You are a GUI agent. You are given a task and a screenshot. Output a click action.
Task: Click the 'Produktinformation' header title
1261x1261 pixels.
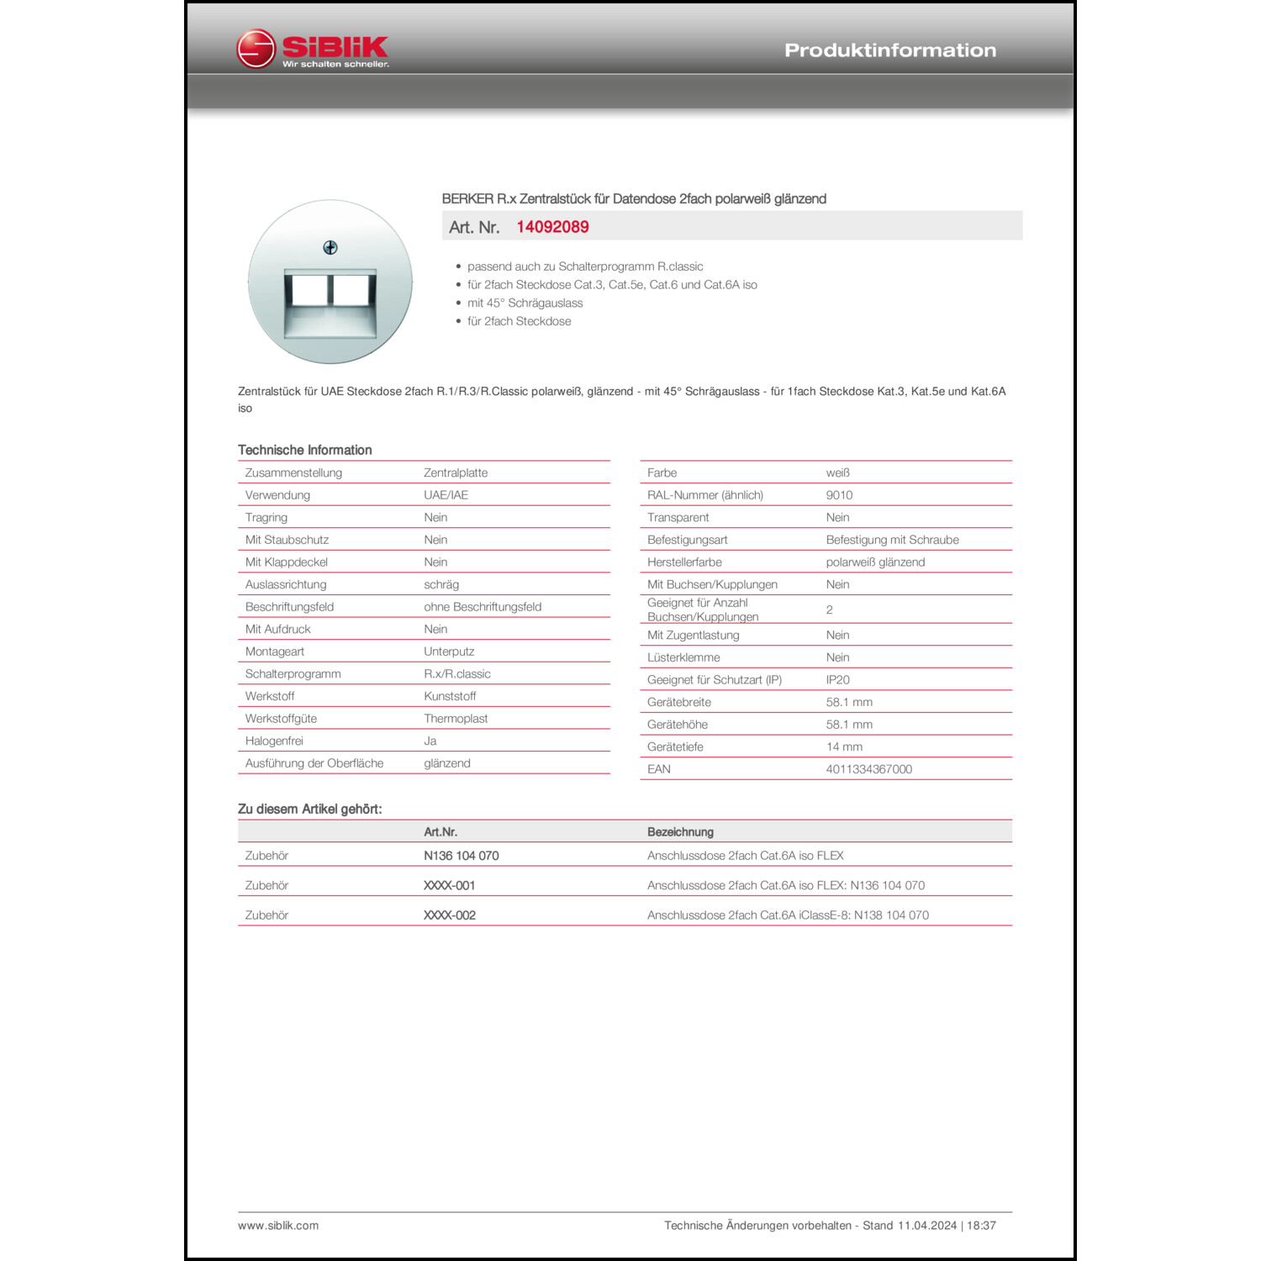[890, 50]
